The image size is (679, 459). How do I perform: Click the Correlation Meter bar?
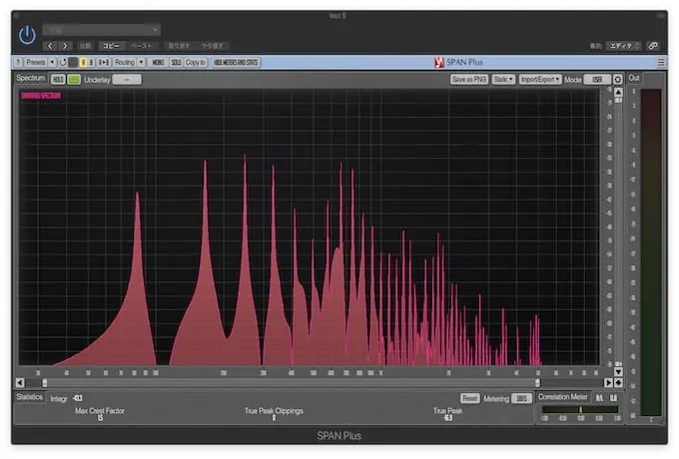click(580, 409)
